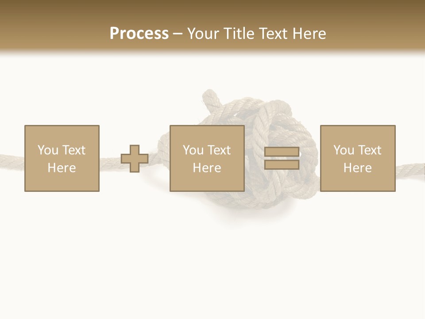Click "You Text" line in the leftmost box

(x=62, y=150)
